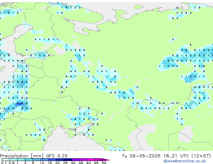Pick legend swatch between 10 and 15

45,160
